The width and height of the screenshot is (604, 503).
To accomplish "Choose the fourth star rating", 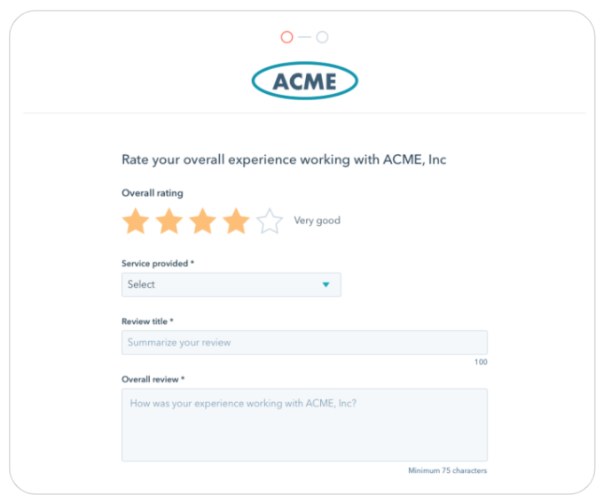I will pos(236,221).
